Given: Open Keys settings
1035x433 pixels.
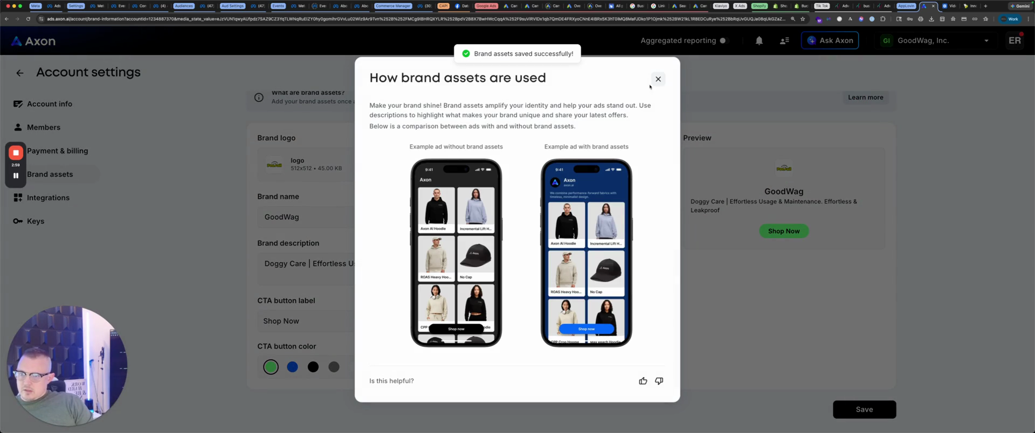Looking at the screenshot, I should [36, 221].
